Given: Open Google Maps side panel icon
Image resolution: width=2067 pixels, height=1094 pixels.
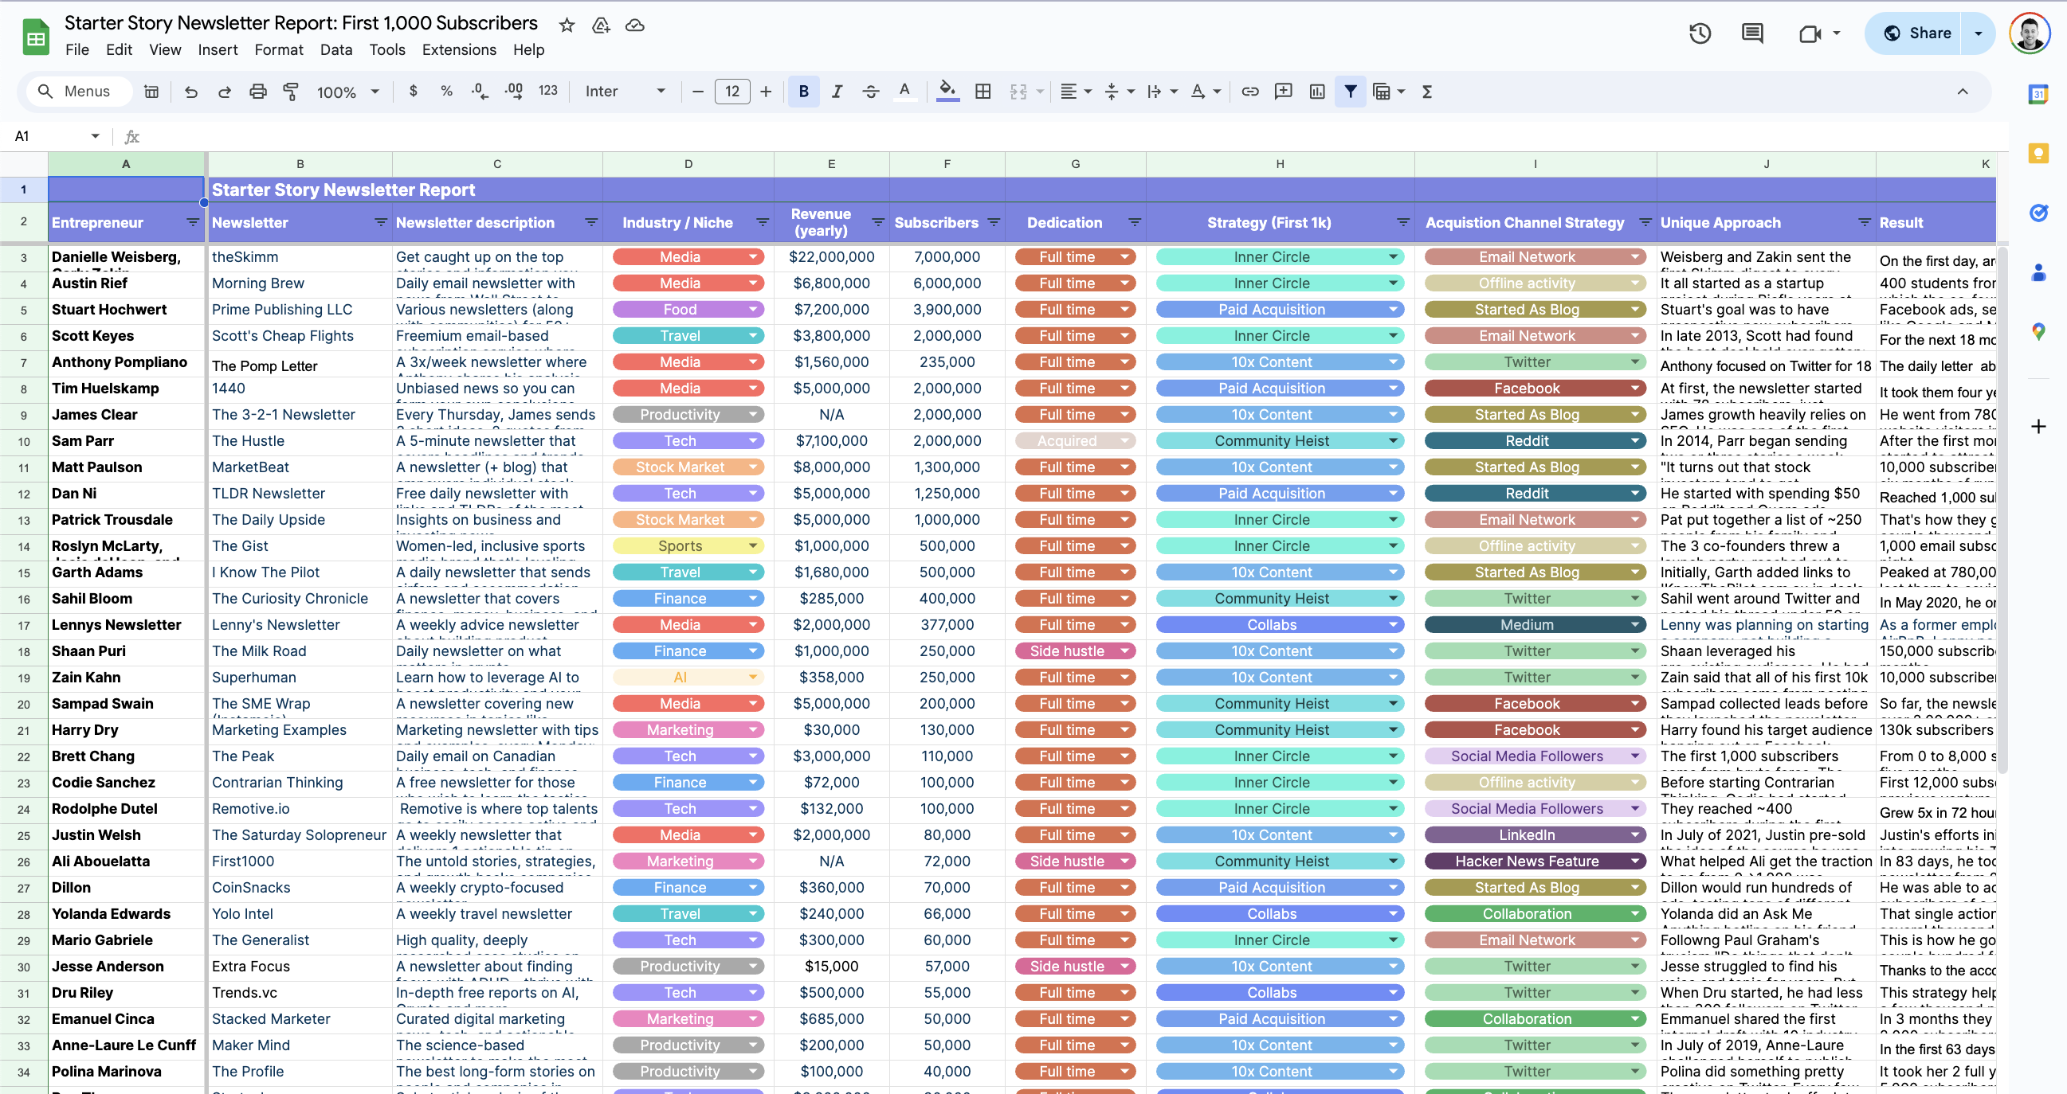Looking at the screenshot, I should [2038, 331].
